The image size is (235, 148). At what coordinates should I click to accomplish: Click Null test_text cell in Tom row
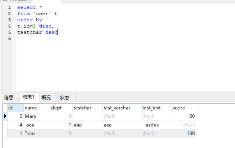[x=156, y=133]
